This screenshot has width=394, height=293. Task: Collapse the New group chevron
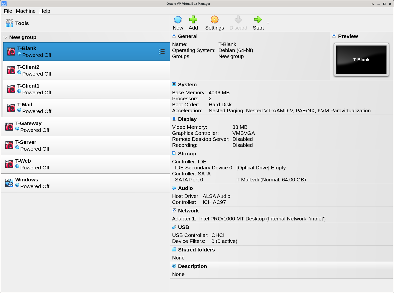click(5, 38)
